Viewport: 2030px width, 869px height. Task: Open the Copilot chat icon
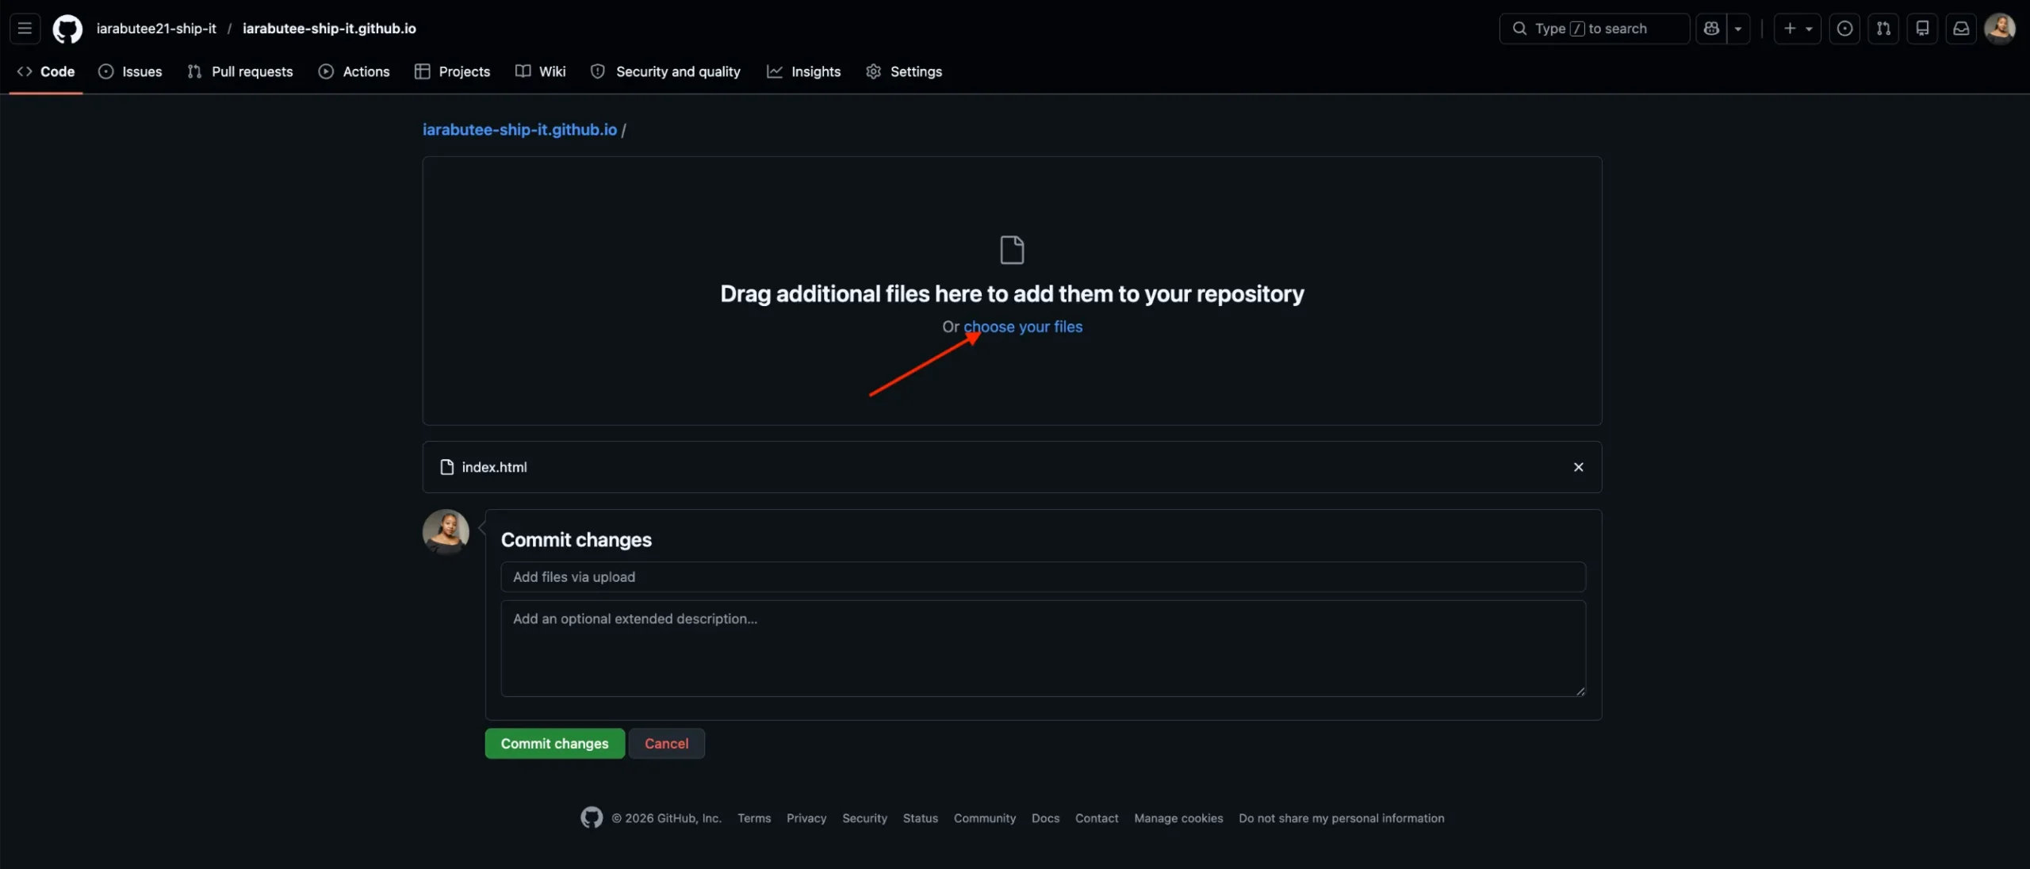[1711, 29]
